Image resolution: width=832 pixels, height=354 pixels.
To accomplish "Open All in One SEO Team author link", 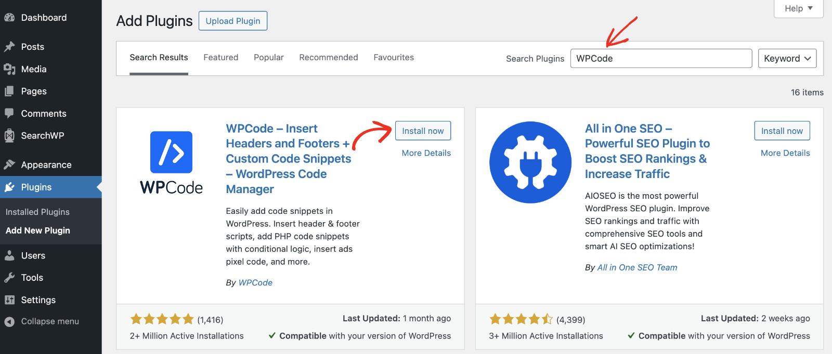I will 637,268.
